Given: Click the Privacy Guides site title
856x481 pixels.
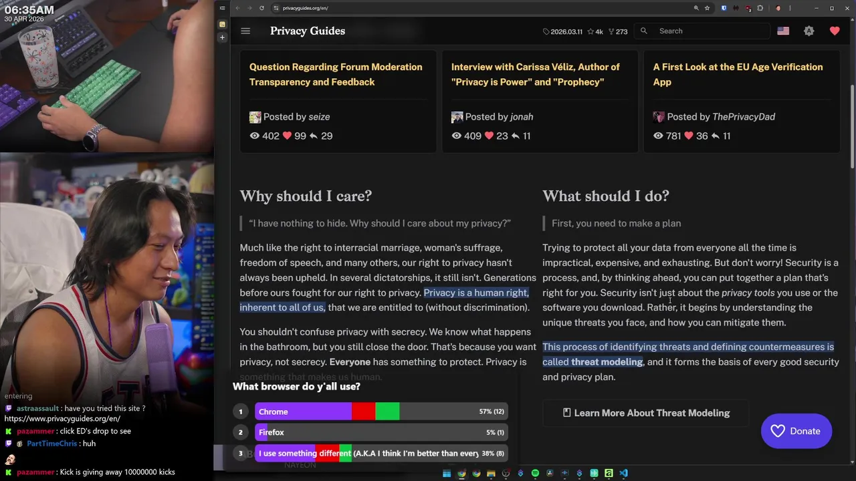Looking at the screenshot, I should pyautogui.click(x=308, y=31).
